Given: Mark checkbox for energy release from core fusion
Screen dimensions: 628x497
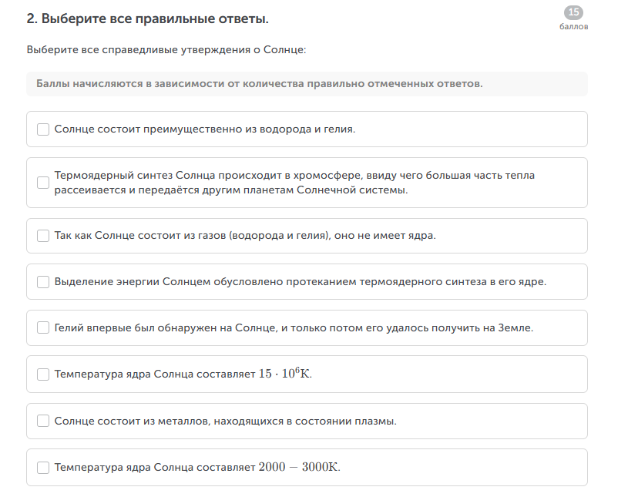Looking at the screenshot, I should [x=43, y=282].
